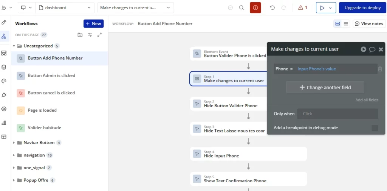387x191 pixels.
Task: Create a new workflow folder via folder icon
Action: point(80,35)
